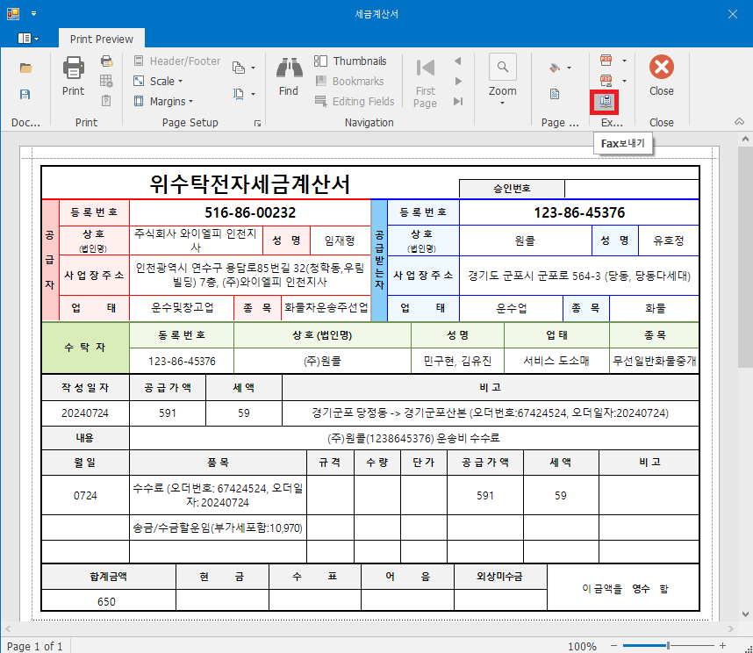Select the Print Preview tab
The image size is (753, 653).
(101, 39)
